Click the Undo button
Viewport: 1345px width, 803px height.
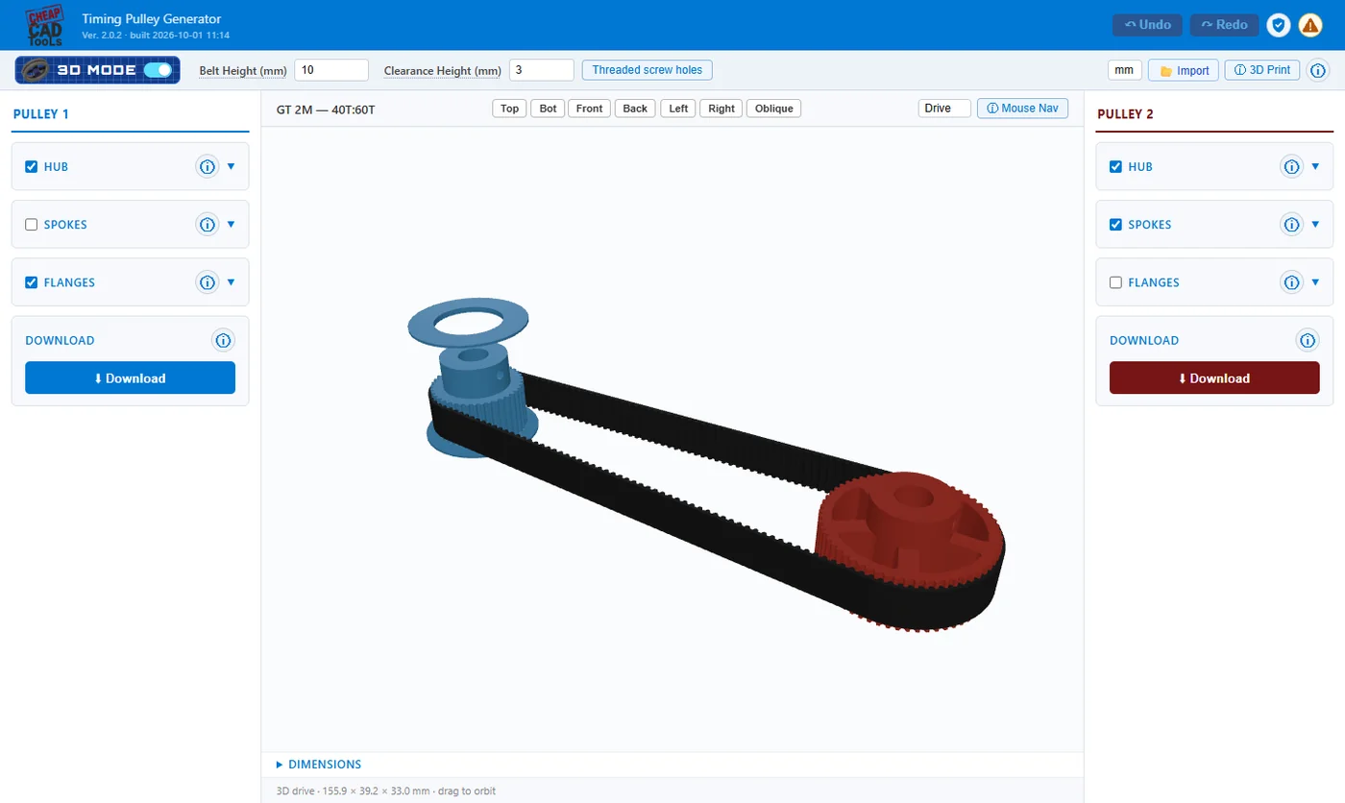[1148, 25]
